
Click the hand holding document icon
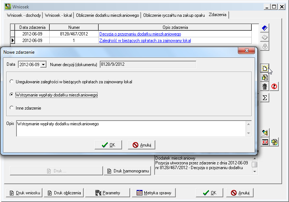pyautogui.click(x=274, y=142)
